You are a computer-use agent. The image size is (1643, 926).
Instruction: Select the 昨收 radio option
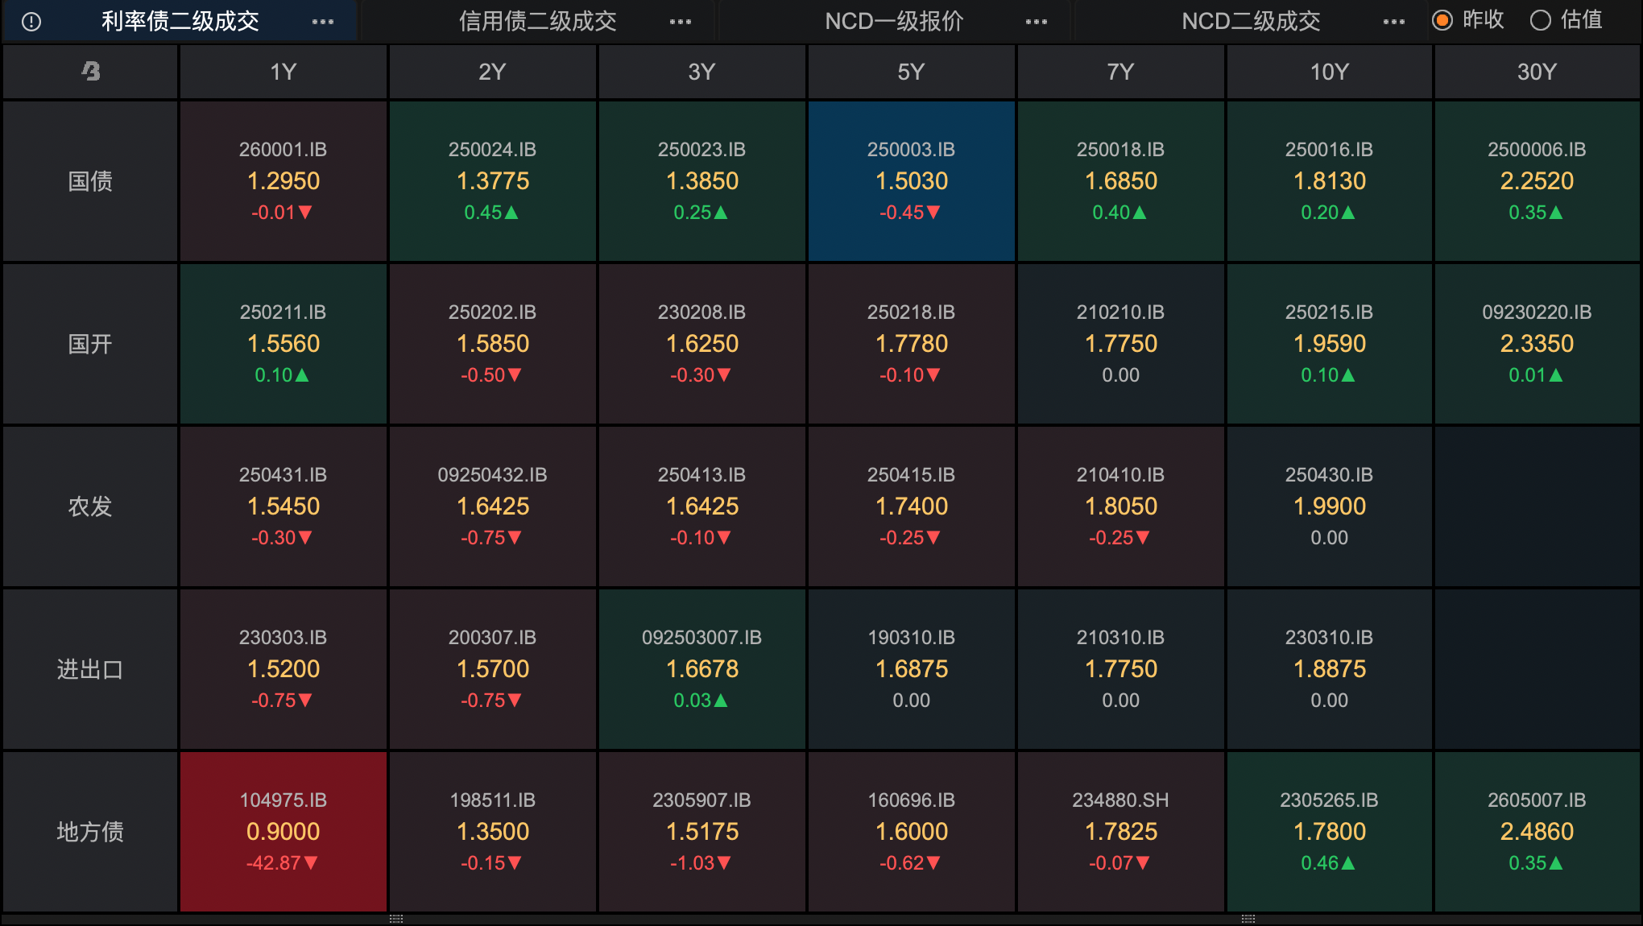tap(1442, 20)
